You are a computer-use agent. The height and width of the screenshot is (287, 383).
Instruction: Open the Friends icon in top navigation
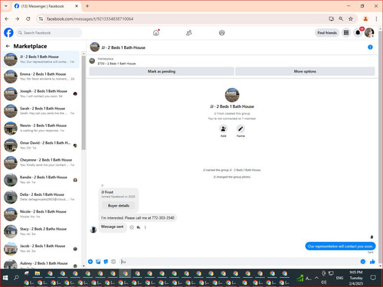(x=189, y=33)
